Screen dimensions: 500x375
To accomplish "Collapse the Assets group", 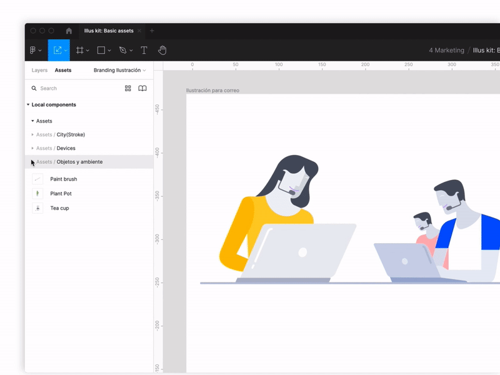I will tap(32, 121).
